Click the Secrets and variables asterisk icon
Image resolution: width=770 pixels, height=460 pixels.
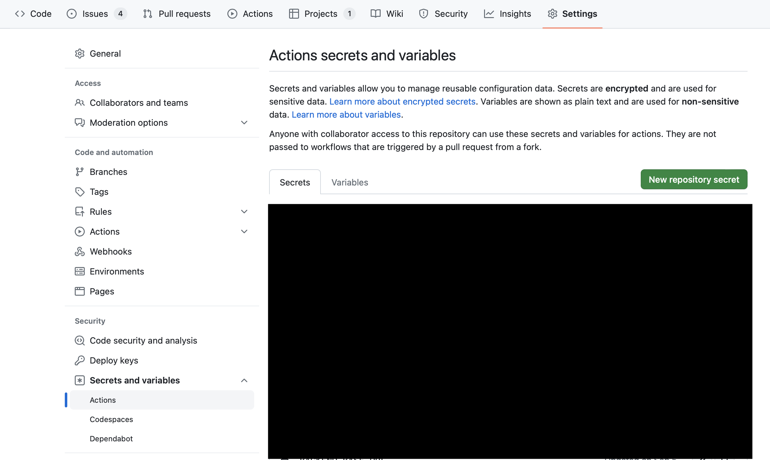coord(80,380)
